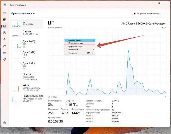Open the Services page icon

(x=4, y=59)
